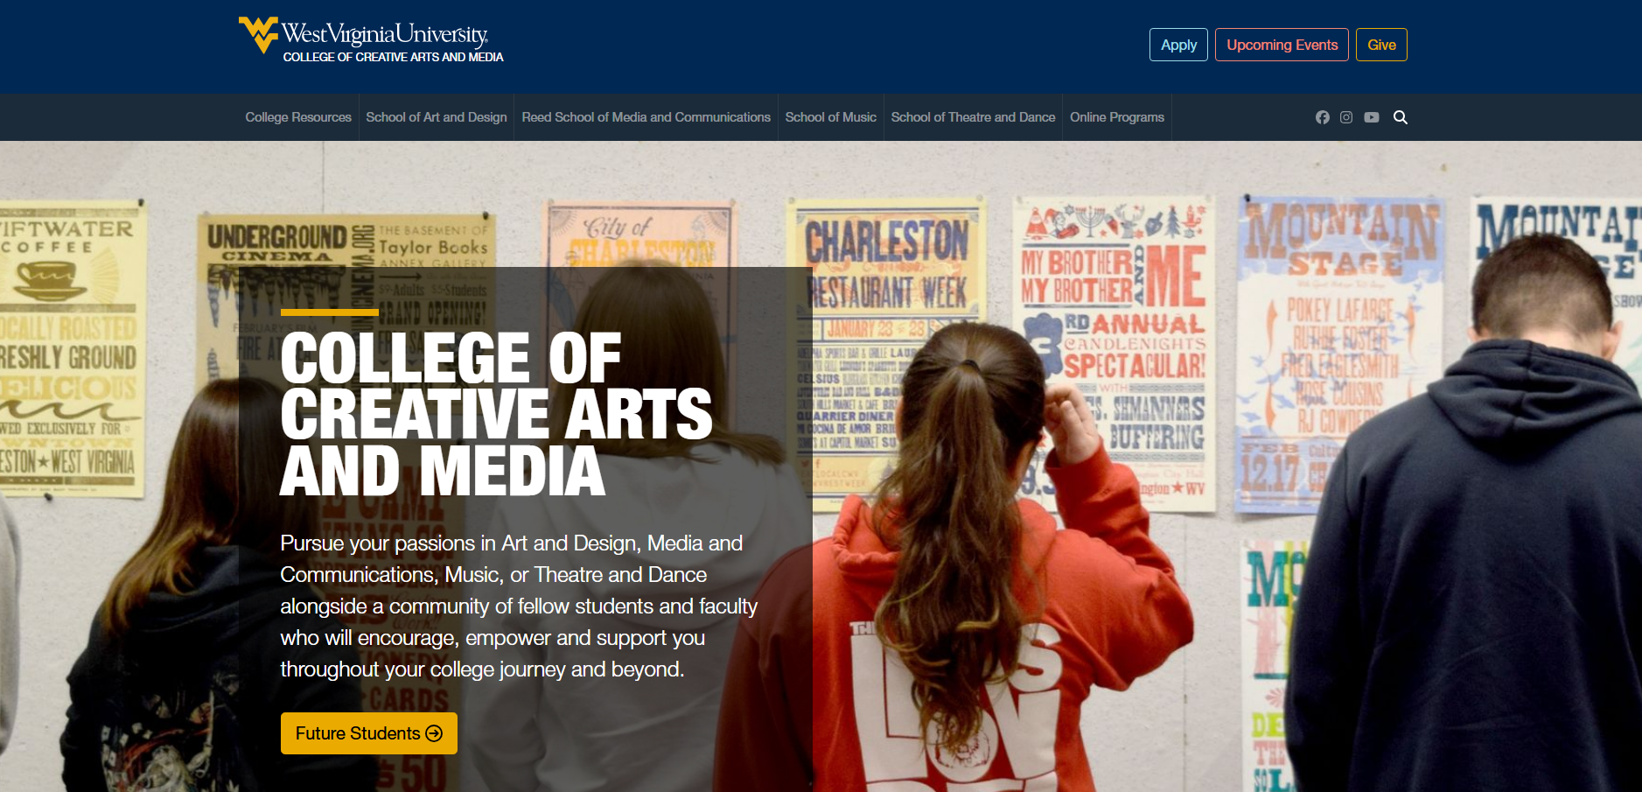Click the WVU Flying WV logo

coord(258,35)
